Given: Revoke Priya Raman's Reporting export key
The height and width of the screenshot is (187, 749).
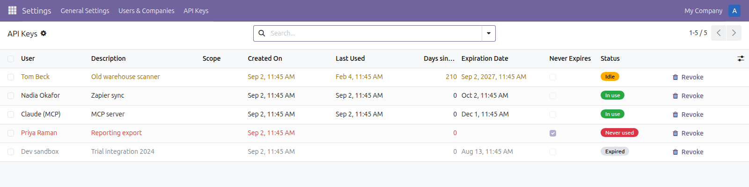Looking at the screenshot, I should 688,133.
